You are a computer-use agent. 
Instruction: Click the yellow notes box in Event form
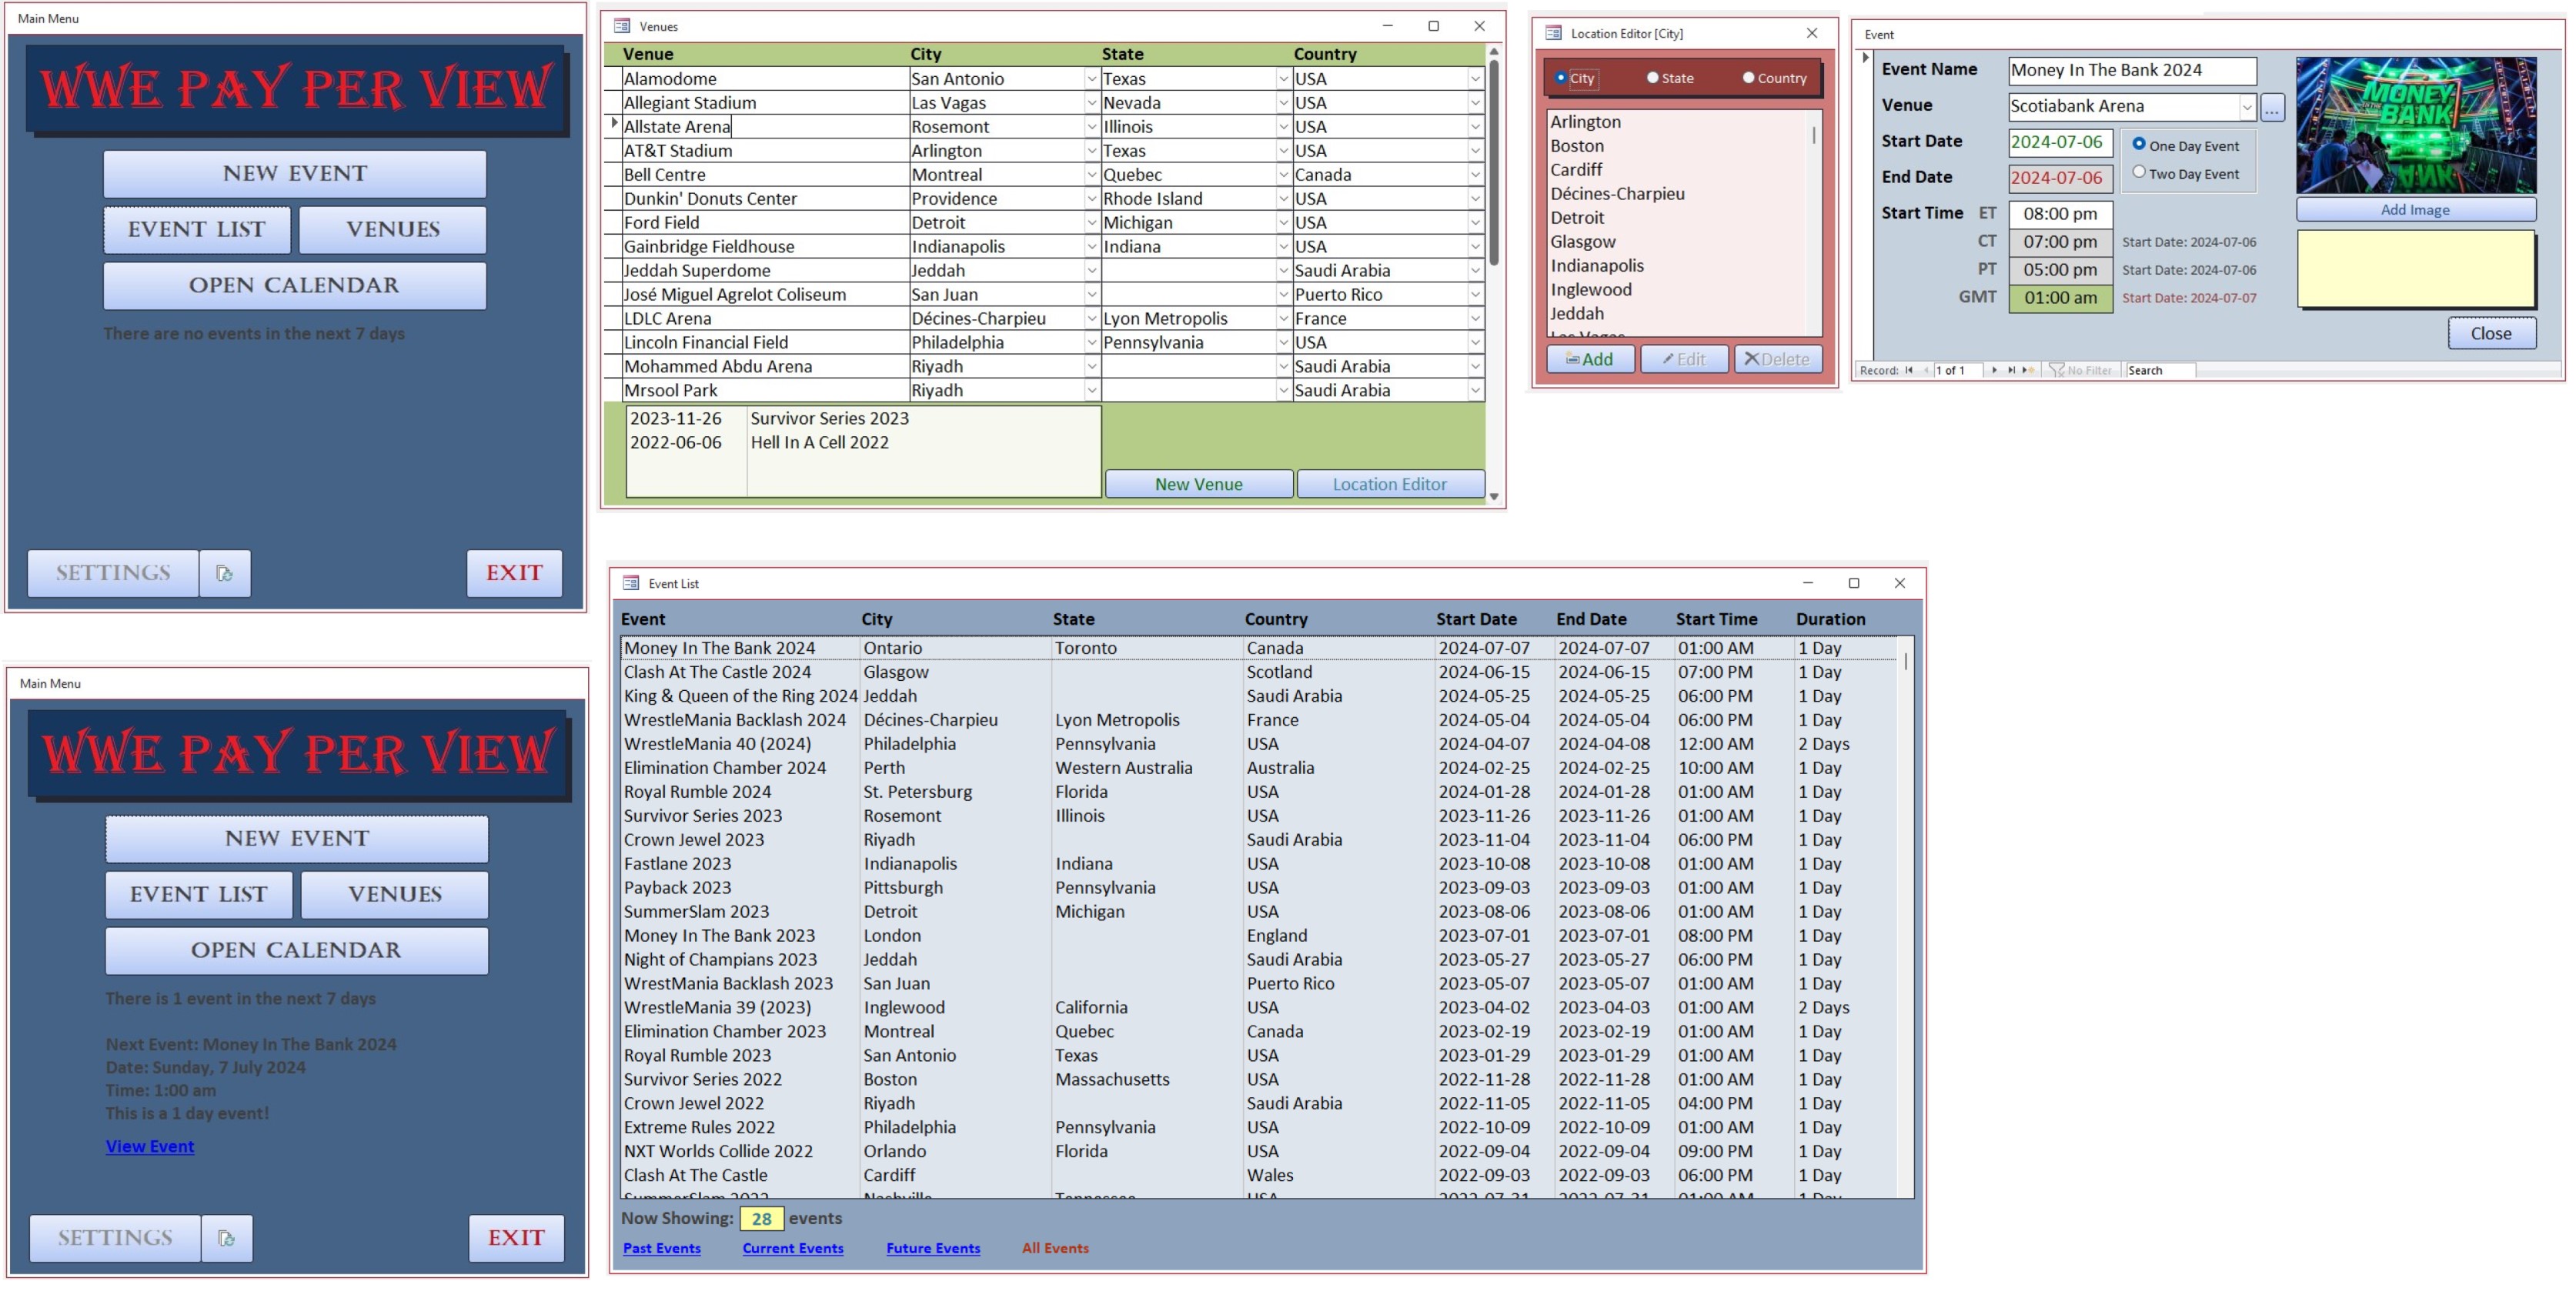(x=2414, y=269)
